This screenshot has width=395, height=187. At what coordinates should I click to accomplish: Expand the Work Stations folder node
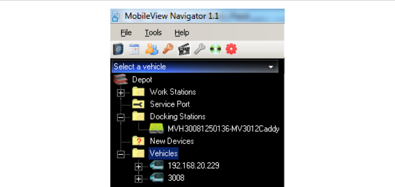click(x=120, y=92)
